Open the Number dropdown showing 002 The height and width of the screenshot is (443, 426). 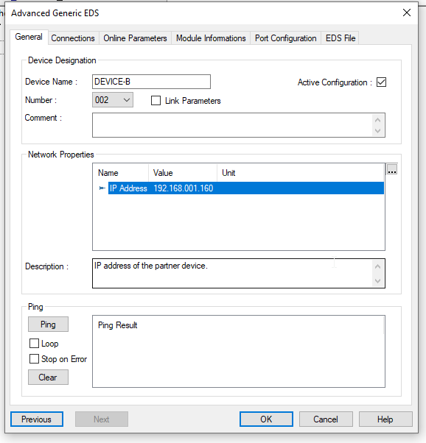pyautogui.click(x=113, y=100)
